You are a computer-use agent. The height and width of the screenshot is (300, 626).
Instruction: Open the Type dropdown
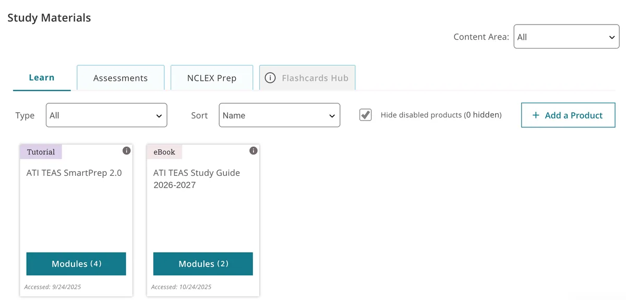(x=106, y=115)
